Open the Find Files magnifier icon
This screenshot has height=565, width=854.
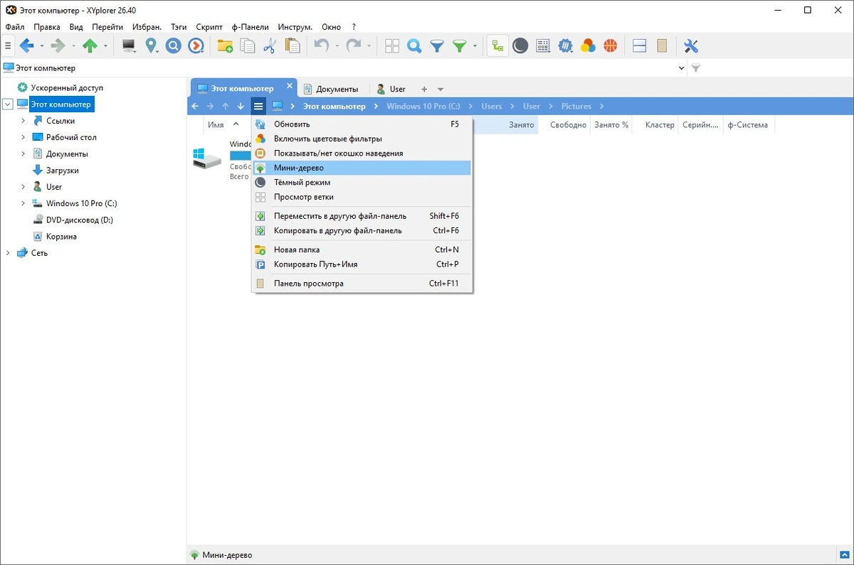(414, 46)
